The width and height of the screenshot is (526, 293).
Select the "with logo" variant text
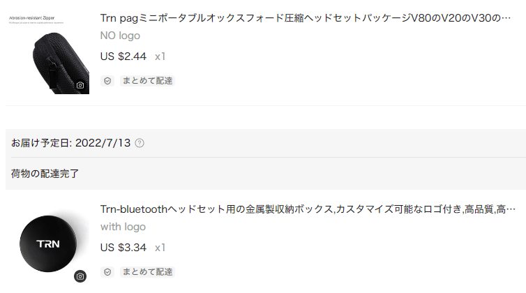(x=123, y=227)
